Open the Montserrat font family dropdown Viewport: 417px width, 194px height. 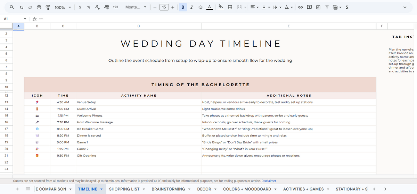pyautogui.click(x=136, y=7)
